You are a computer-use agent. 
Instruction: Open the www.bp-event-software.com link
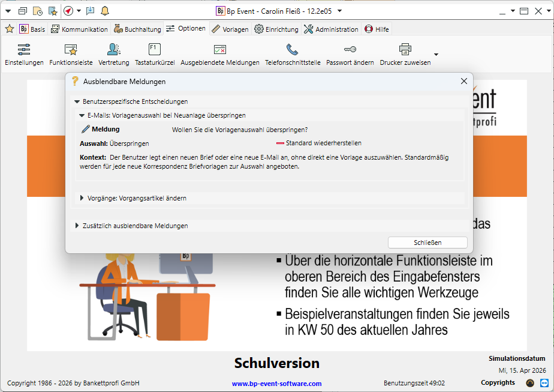pyautogui.click(x=276, y=384)
